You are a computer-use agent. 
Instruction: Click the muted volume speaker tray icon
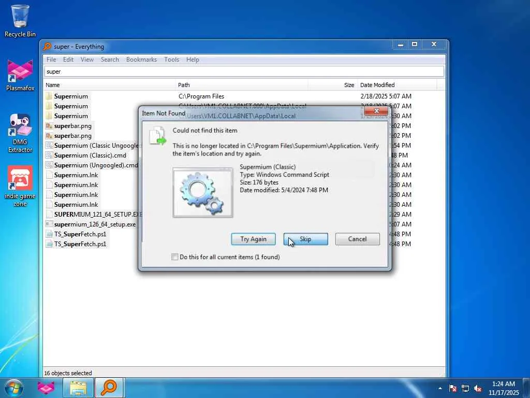478,388
